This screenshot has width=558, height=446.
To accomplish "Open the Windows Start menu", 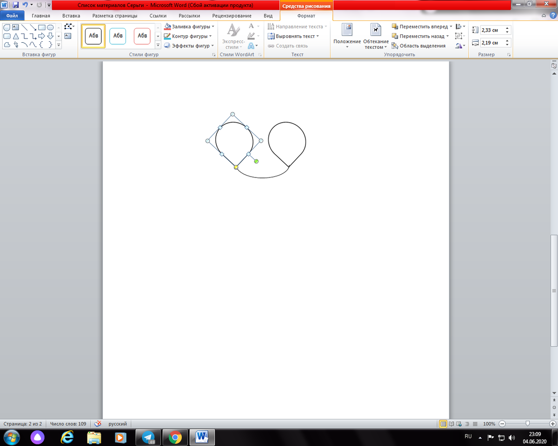I will pos(11,437).
